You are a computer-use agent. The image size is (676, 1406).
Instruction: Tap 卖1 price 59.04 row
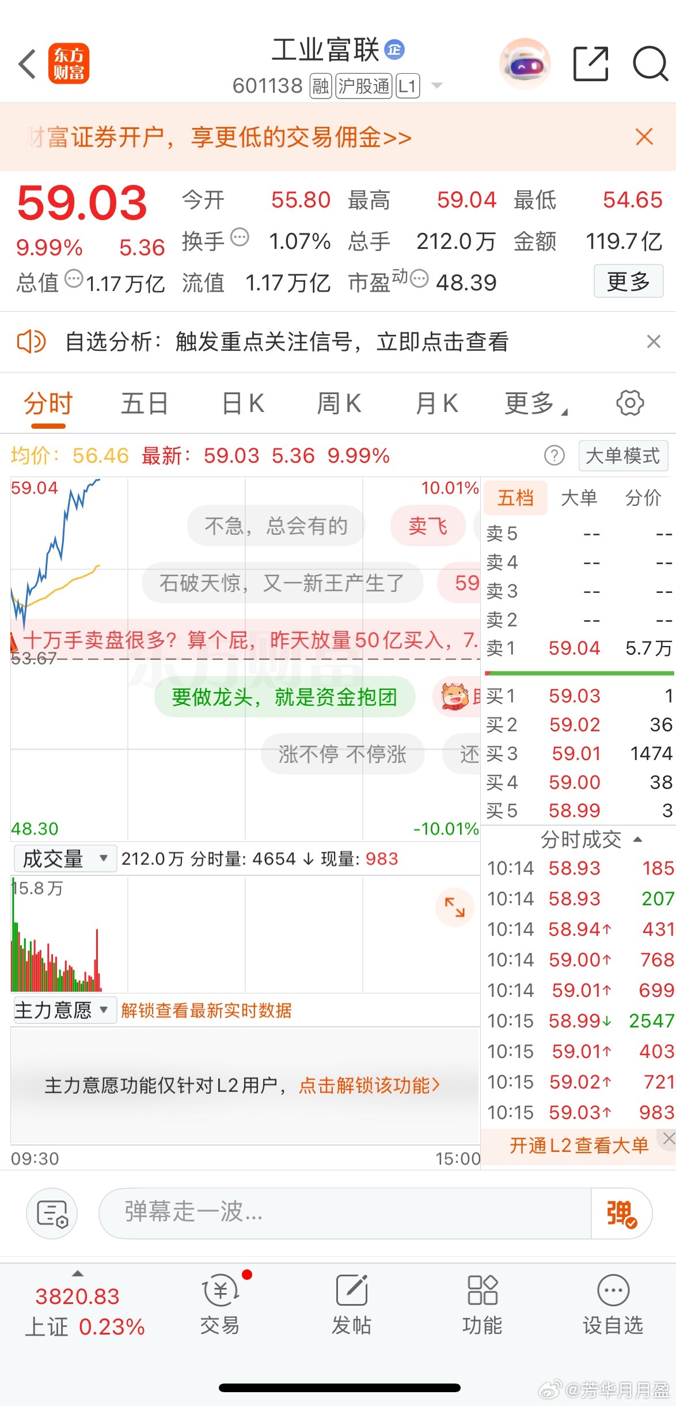pyautogui.click(x=579, y=648)
